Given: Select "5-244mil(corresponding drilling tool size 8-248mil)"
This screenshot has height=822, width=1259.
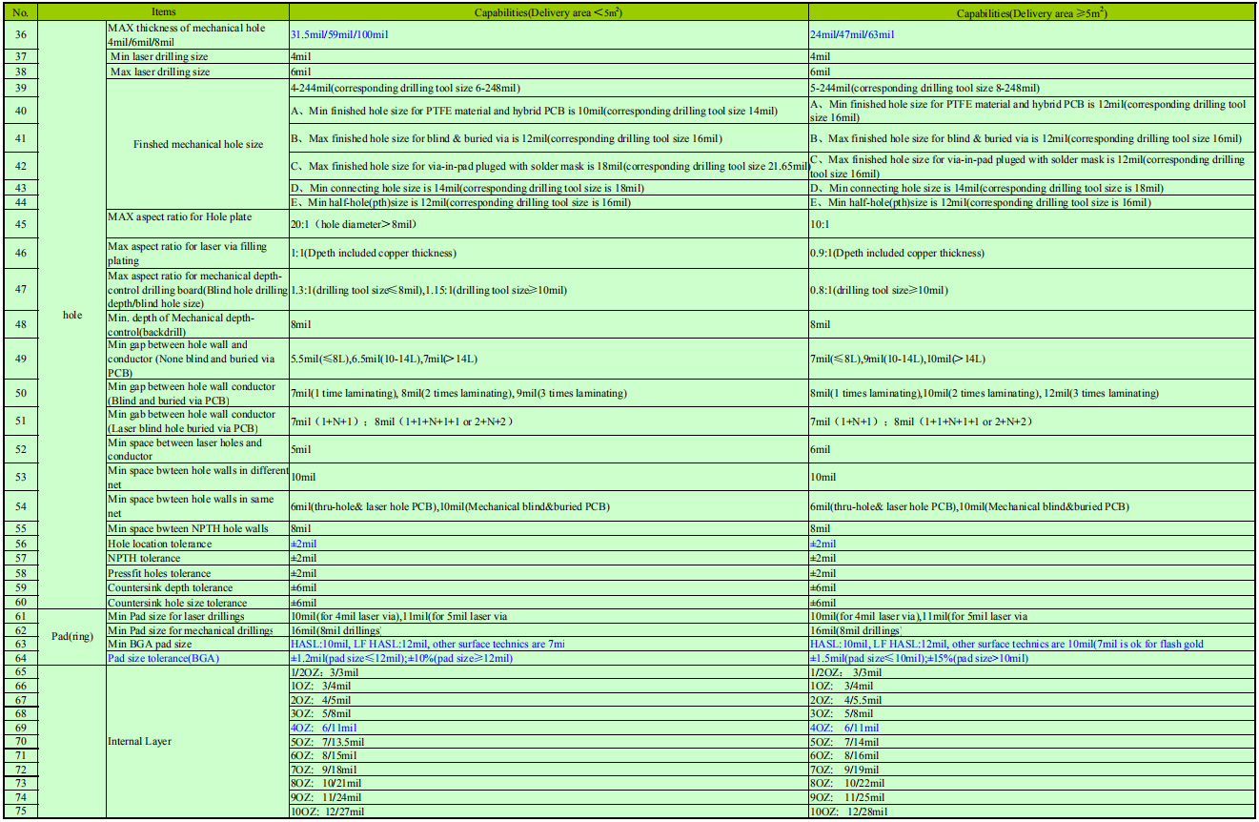Looking at the screenshot, I should (x=1031, y=88).
